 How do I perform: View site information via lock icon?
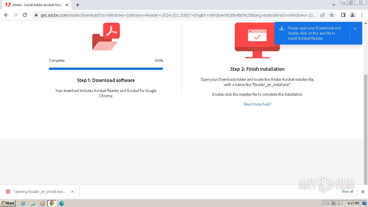[x=36, y=15]
